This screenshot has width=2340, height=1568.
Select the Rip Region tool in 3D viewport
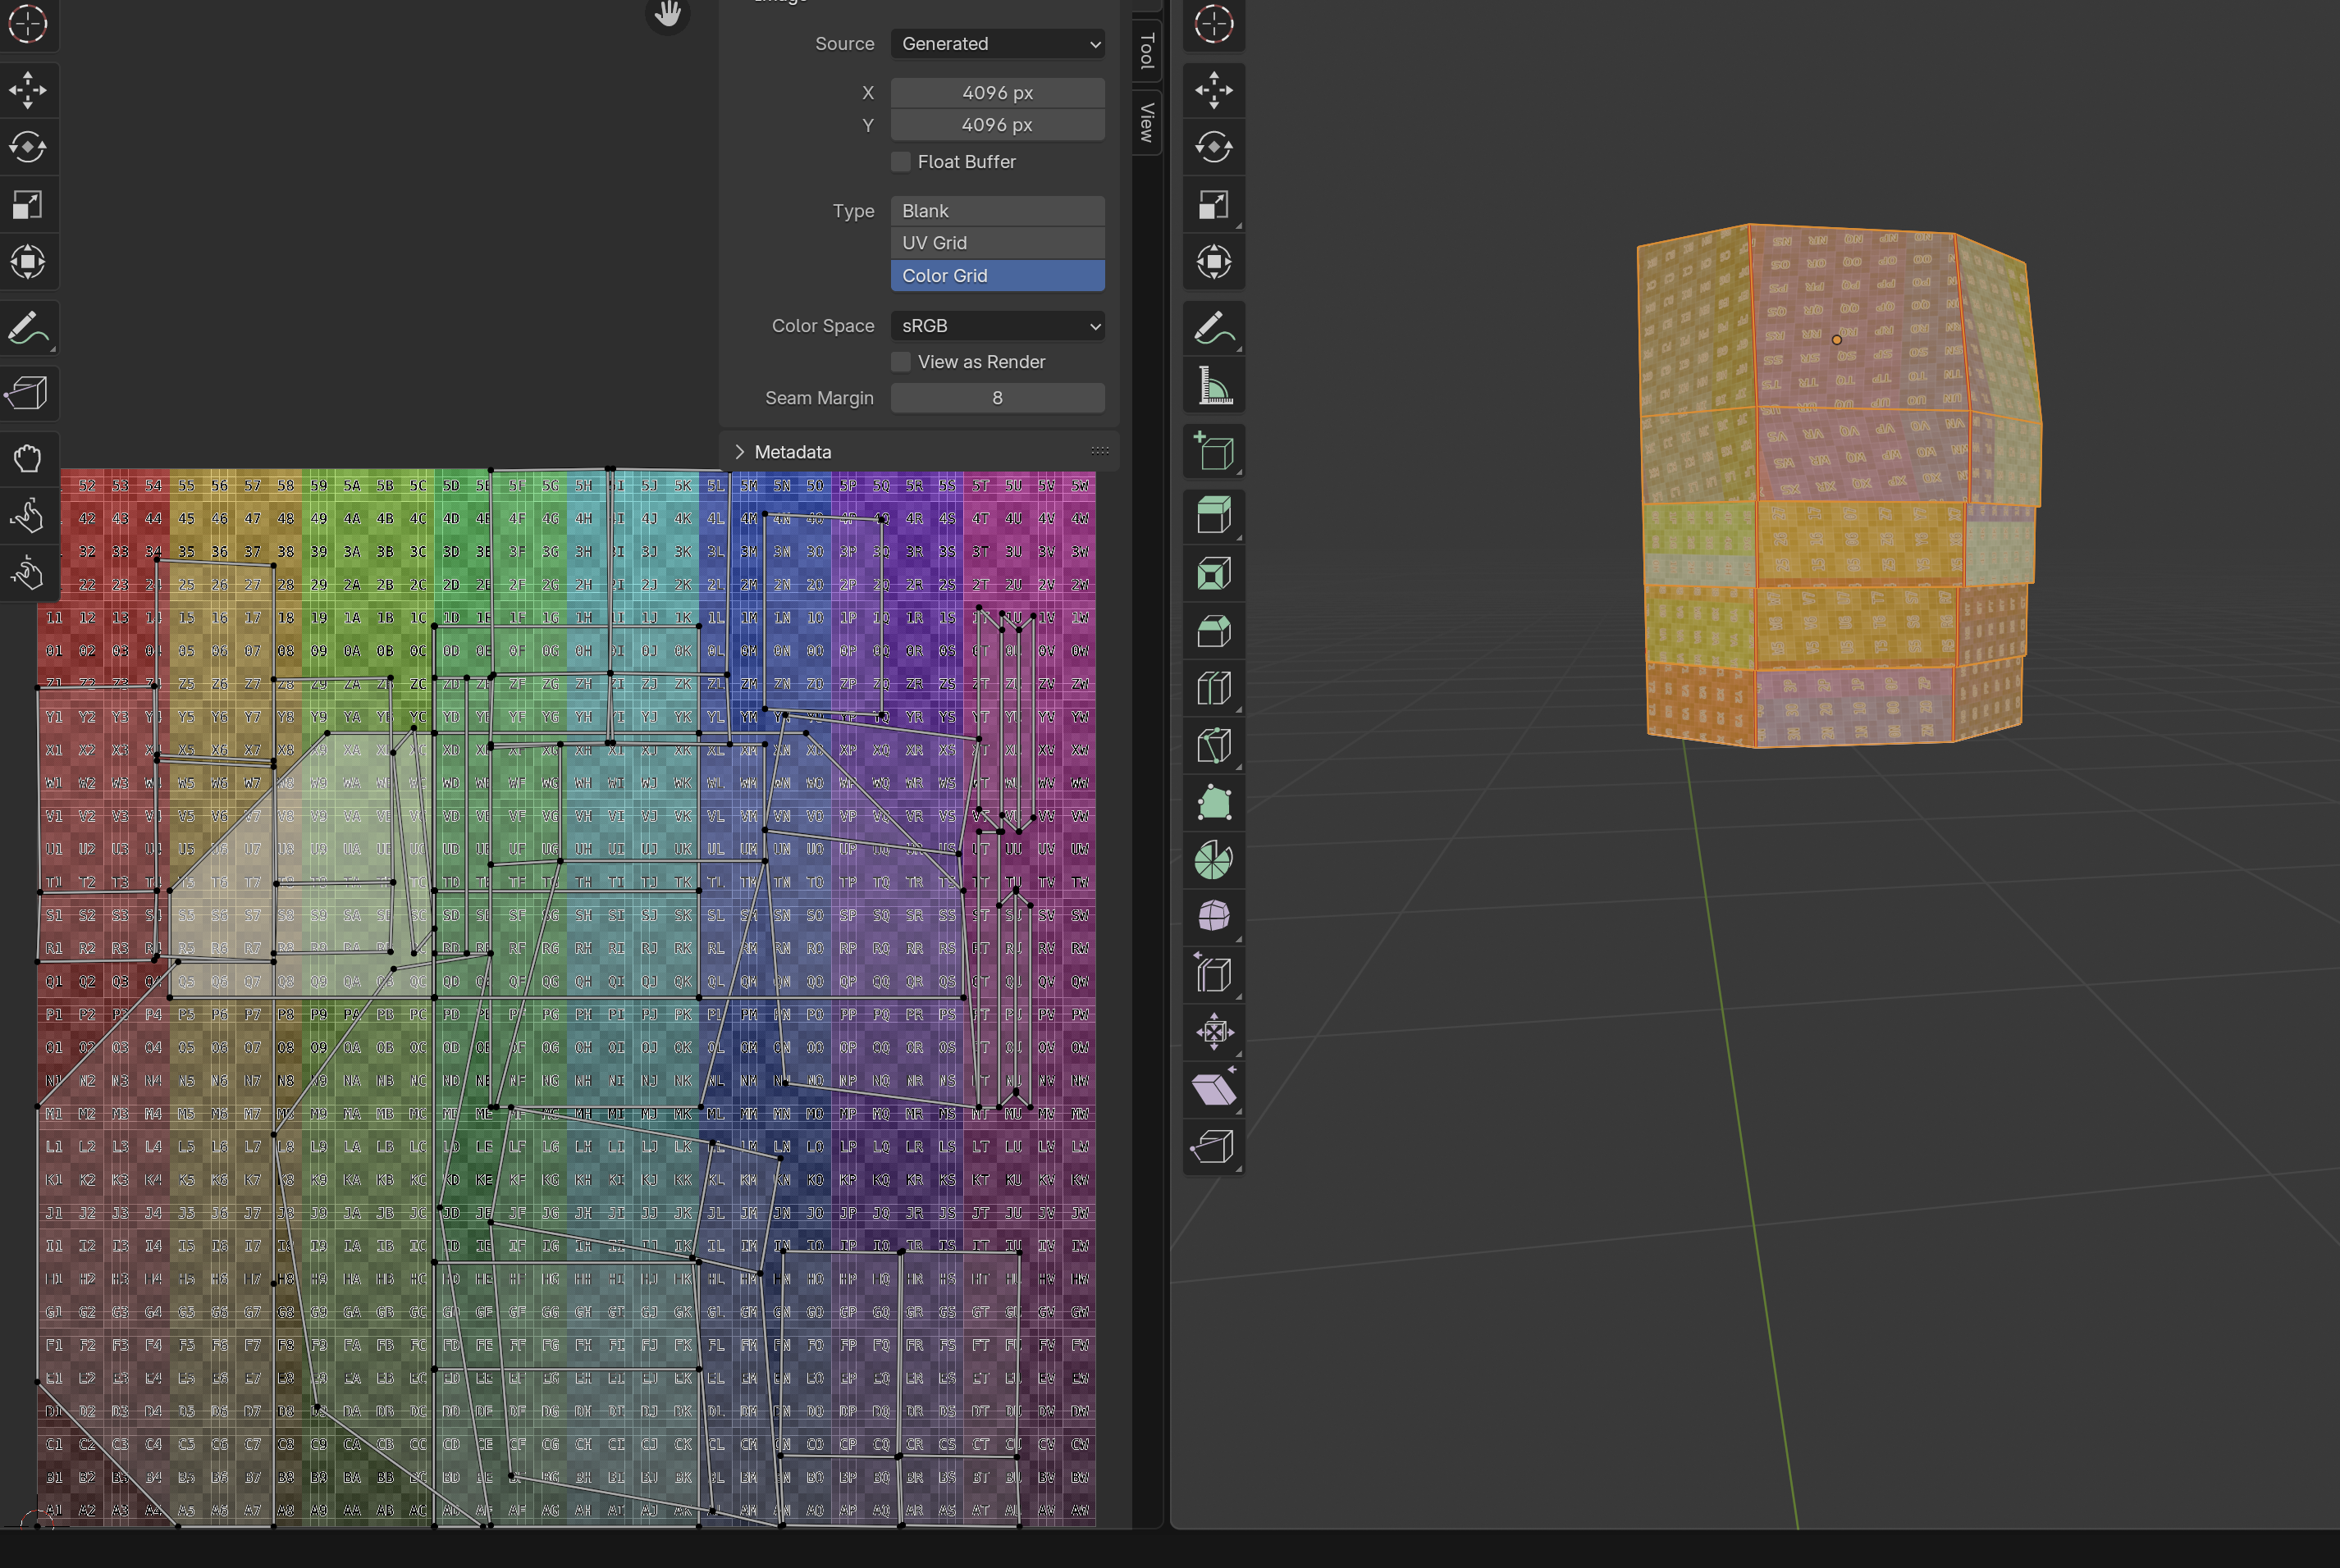click(1213, 1147)
